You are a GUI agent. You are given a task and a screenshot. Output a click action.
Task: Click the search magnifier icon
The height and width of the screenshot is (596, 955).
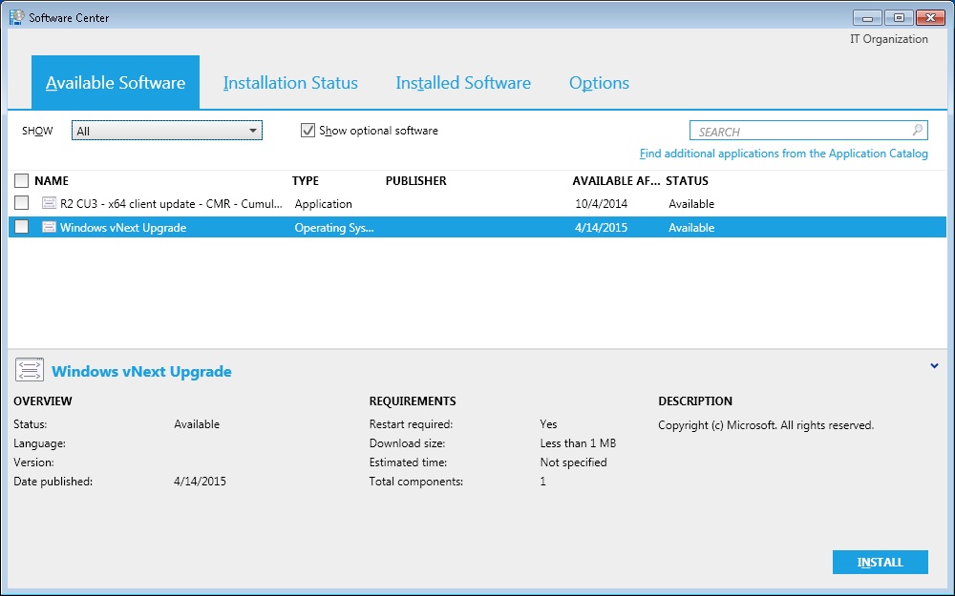tap(917, 131)
